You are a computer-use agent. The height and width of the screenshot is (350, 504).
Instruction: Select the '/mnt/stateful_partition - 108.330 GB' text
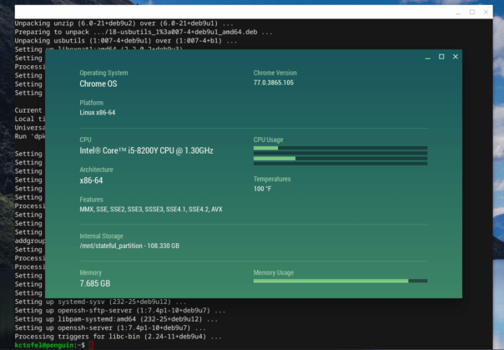point(129,246)
